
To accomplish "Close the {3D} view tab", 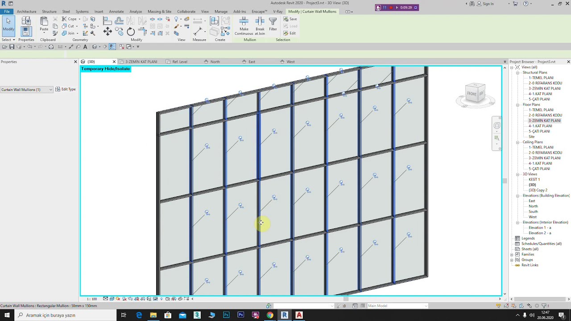I will pyautogui.click(x=114, y=62).
